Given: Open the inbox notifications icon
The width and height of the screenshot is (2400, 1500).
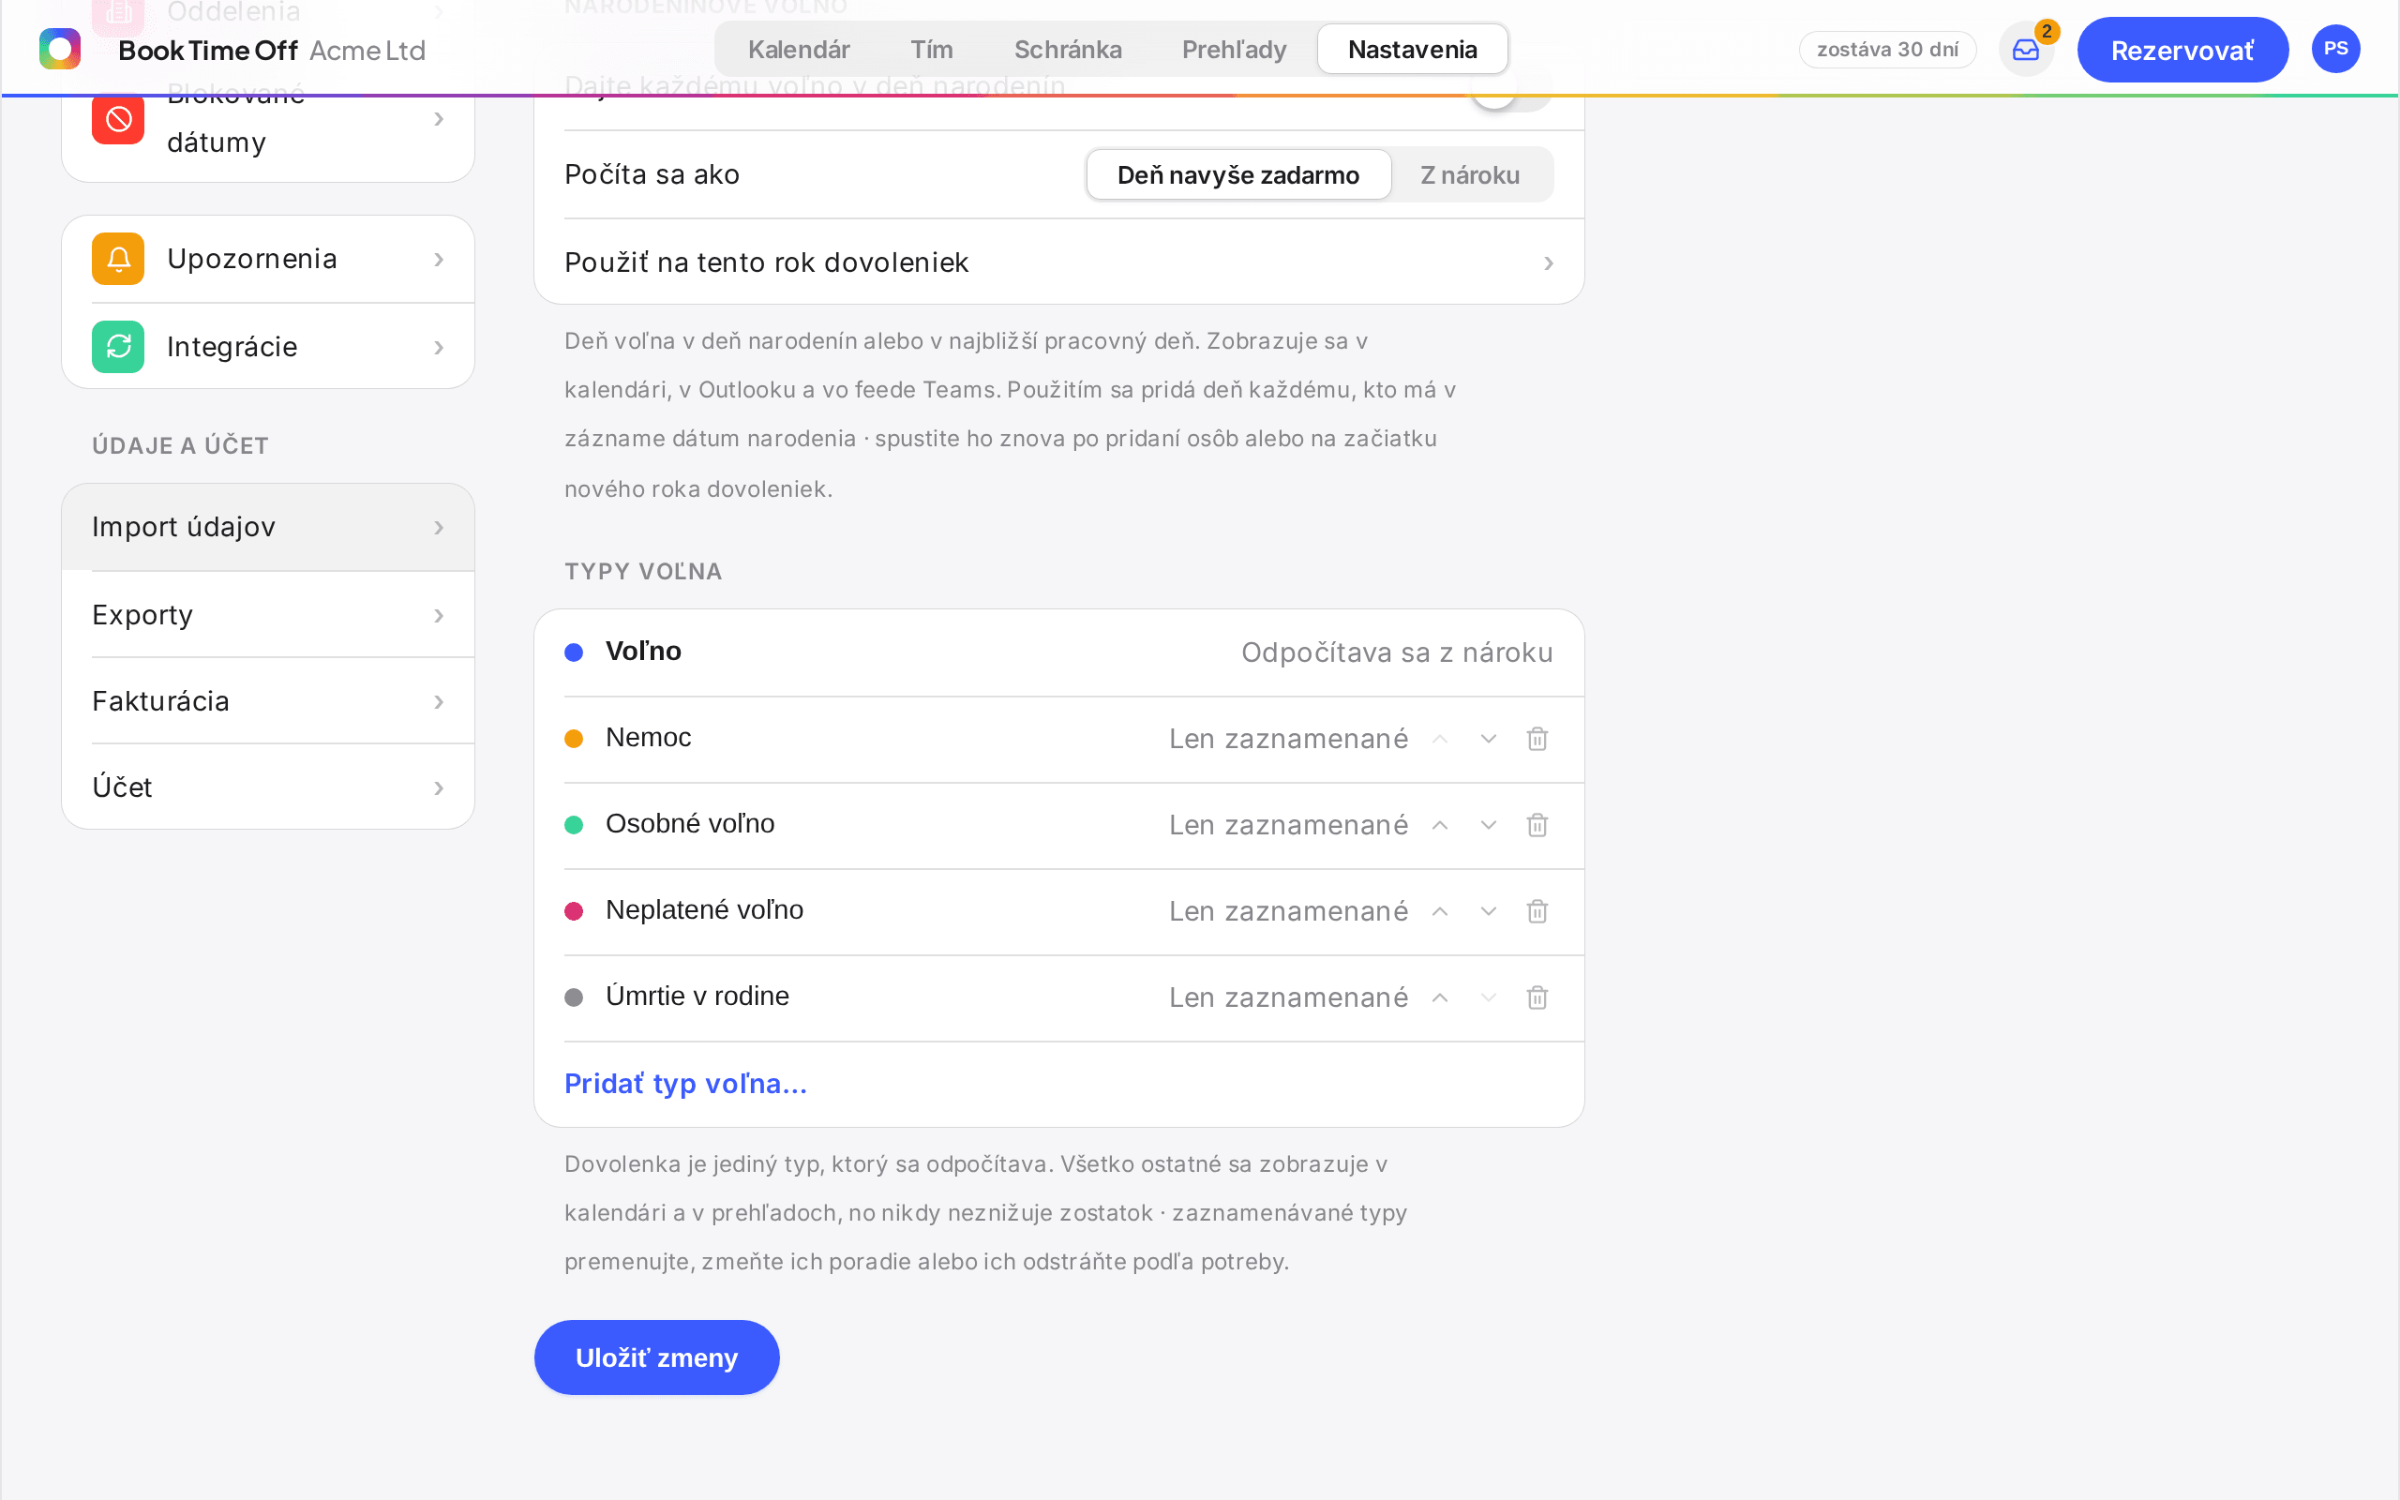Looking at the screenshot, I should pos(2025,50).
